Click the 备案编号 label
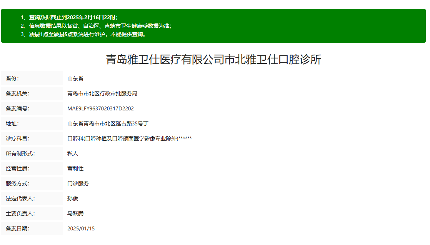 point(18,108)
